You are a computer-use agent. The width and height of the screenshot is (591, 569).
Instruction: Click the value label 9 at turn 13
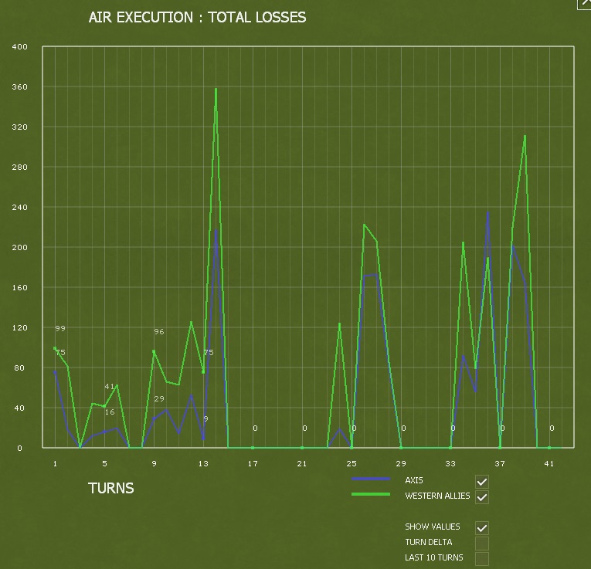pyautogui.click(x=205, y=418)
